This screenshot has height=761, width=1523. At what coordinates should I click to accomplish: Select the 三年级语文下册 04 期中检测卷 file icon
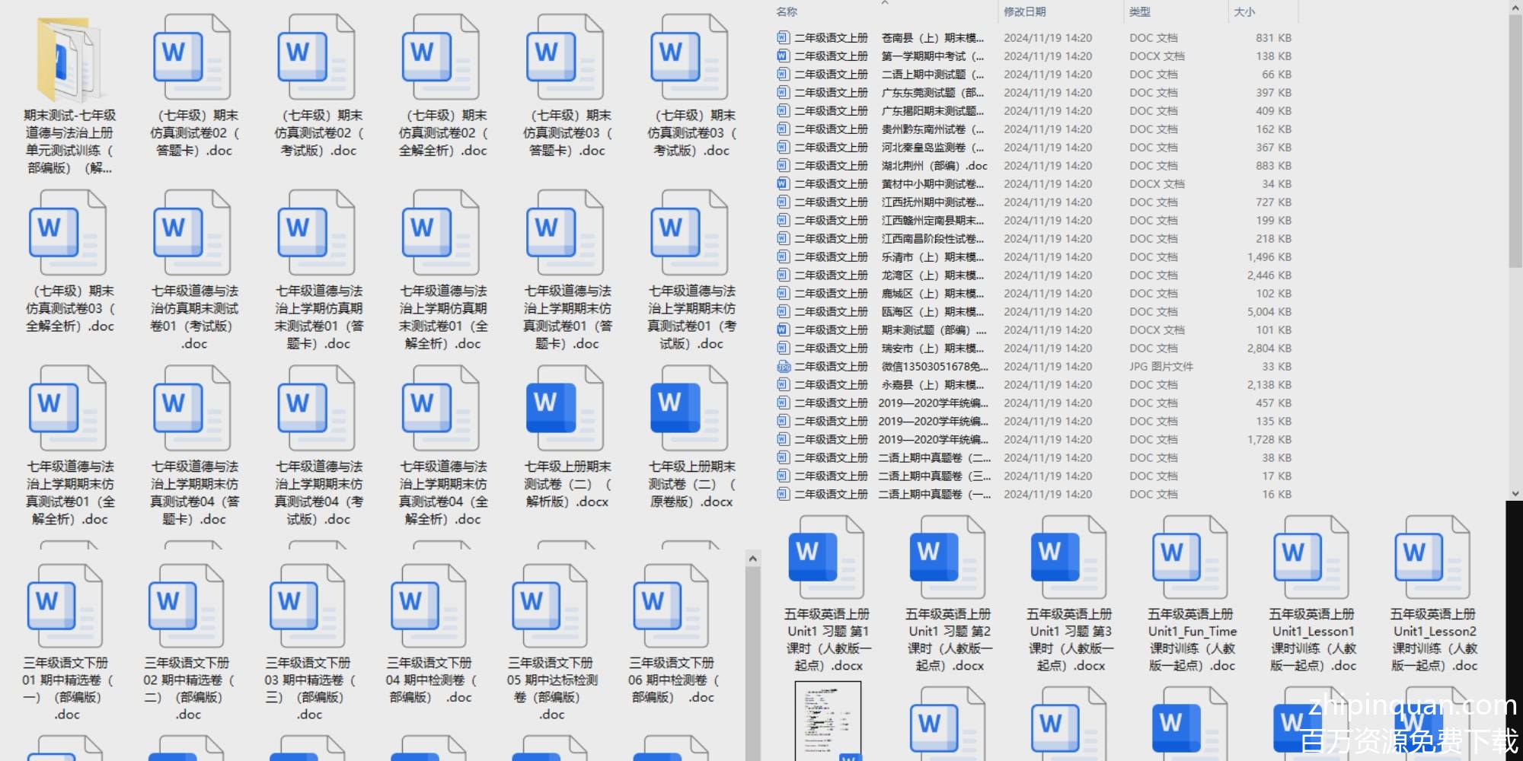(x=429, y=607)
